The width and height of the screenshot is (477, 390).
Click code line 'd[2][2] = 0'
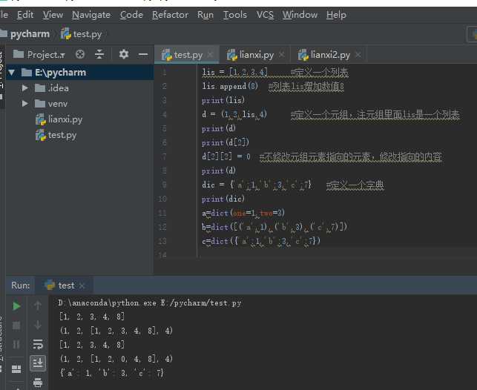pyautogui.click(x=226, y=157)
